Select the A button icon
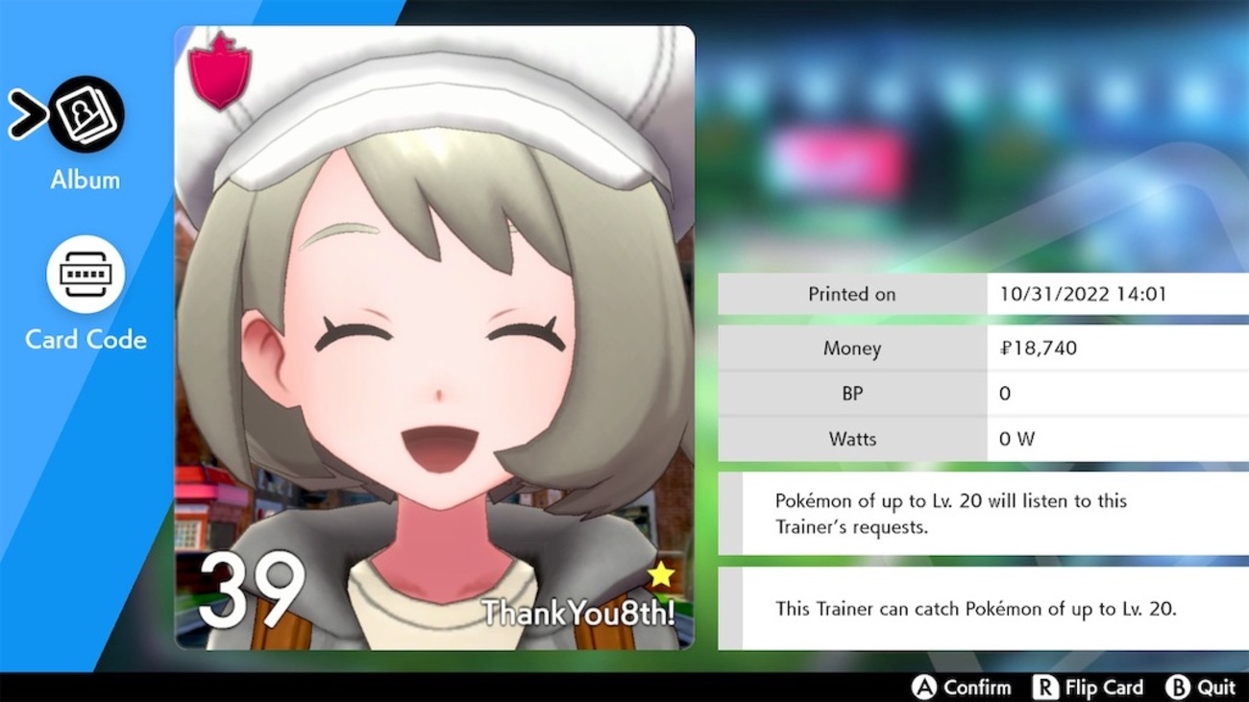 click(x=924, y=688)
